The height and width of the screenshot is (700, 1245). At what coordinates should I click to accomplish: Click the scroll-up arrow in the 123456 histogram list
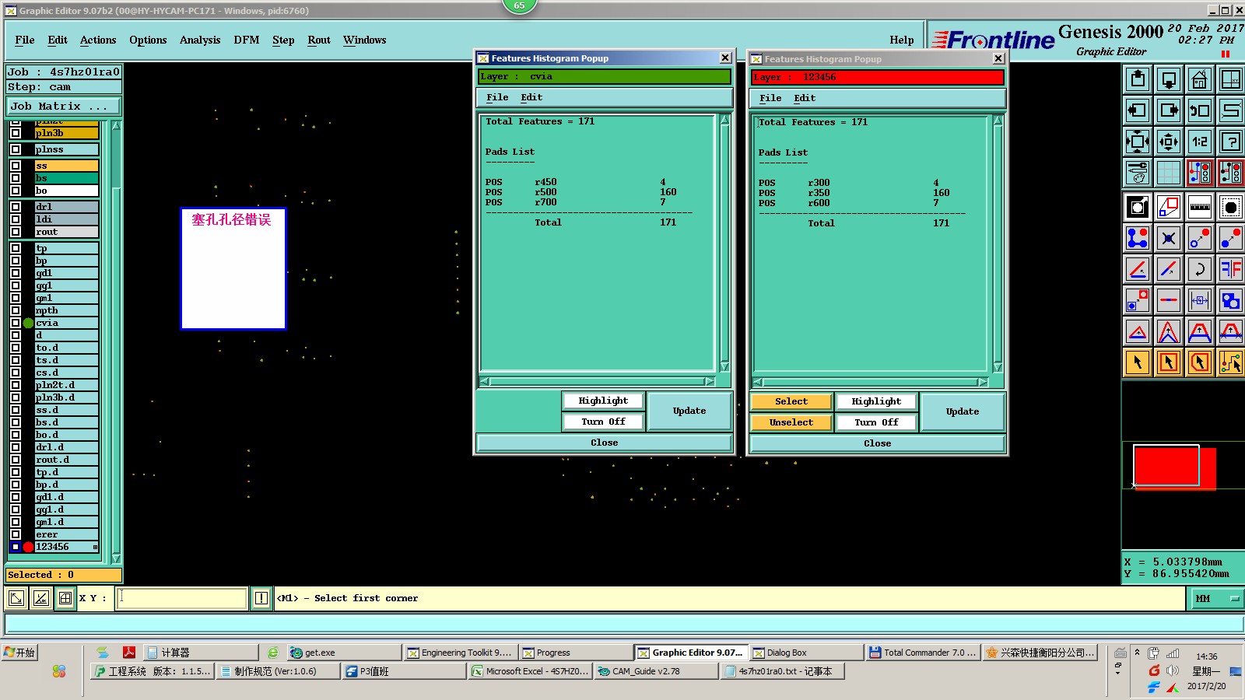click(x=998, y=121)
